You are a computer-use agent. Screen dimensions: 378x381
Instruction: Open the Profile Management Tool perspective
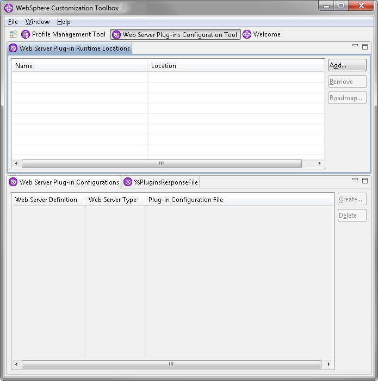click(63, 34)
